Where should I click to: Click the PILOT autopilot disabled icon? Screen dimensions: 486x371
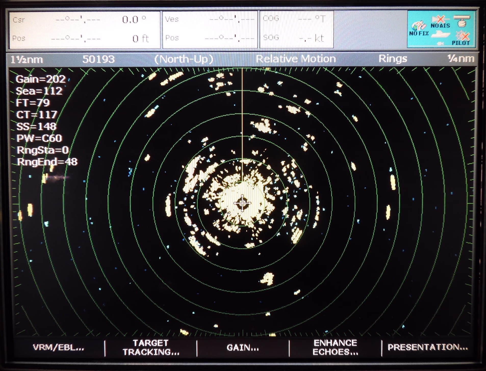tap(462, 38)
